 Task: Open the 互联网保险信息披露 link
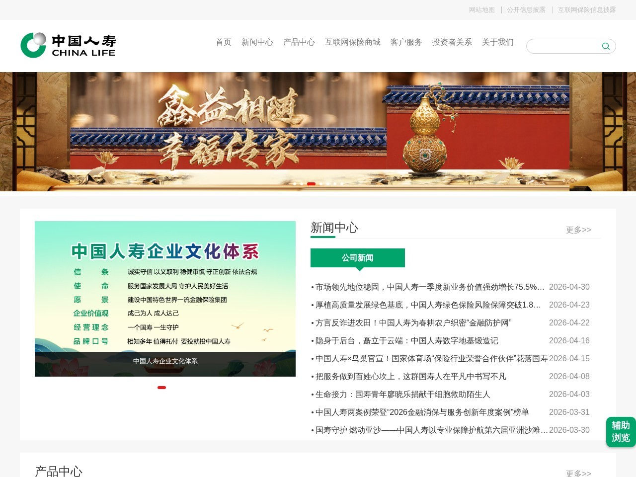(587, 10)
